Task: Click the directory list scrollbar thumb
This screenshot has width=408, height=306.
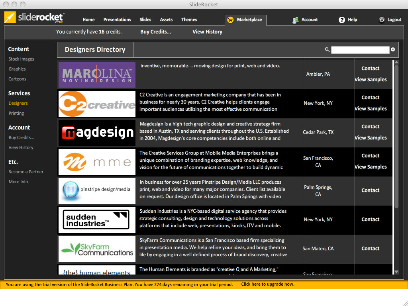Action: pos(396,137)
